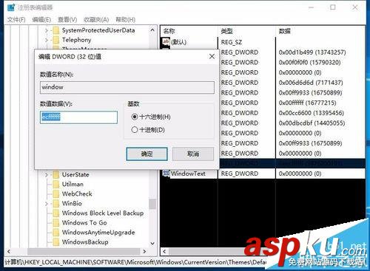Click the WindowText DWORD value icon

click(166, 174)
